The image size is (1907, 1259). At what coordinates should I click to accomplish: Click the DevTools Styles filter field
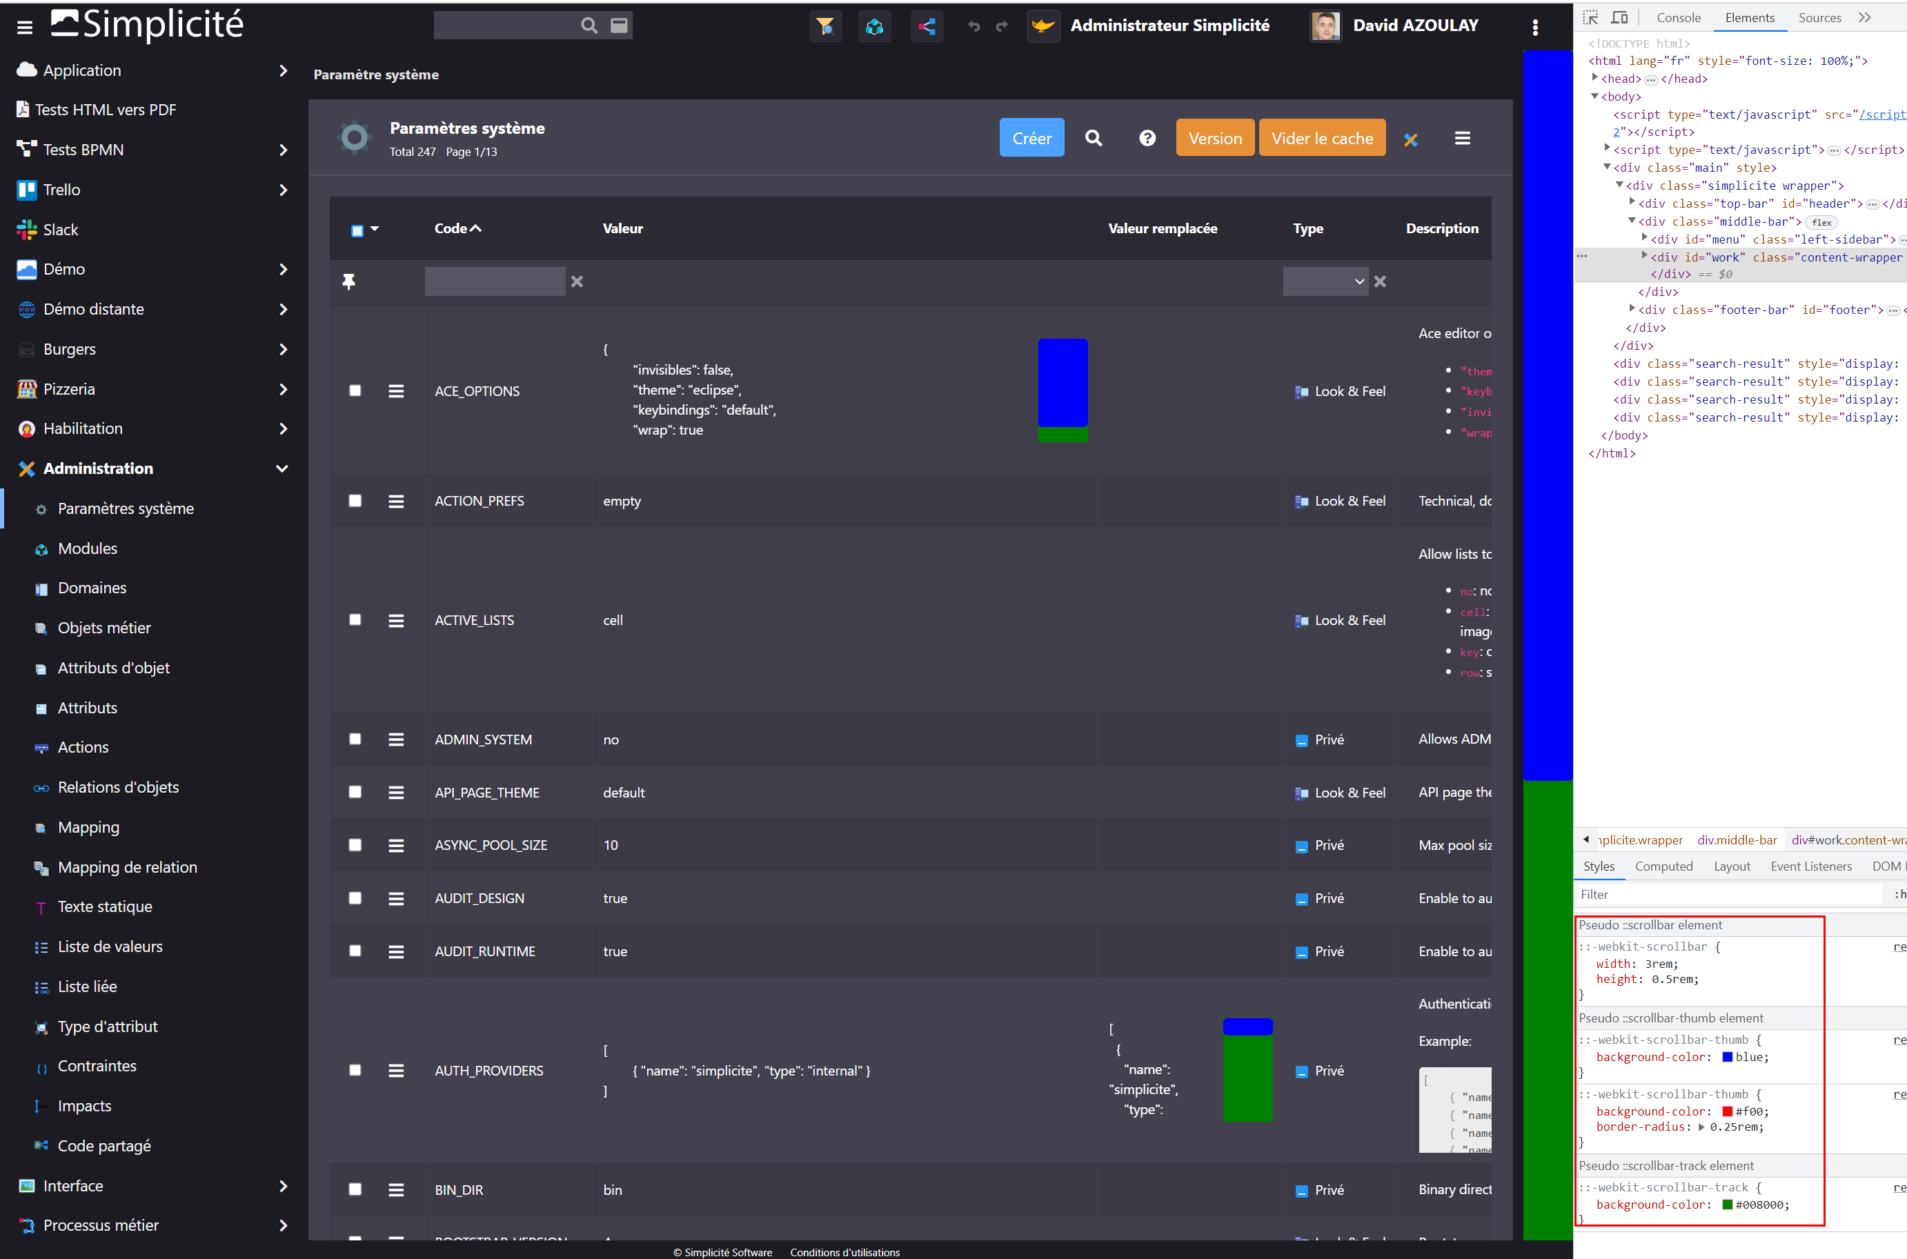pyautogui.click(x=1729, y=893)
